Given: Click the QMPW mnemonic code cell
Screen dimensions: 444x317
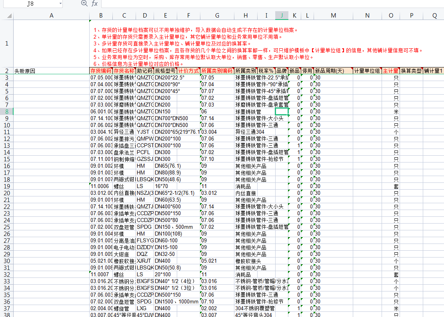Looking at the screenshot, I should 145,139.
